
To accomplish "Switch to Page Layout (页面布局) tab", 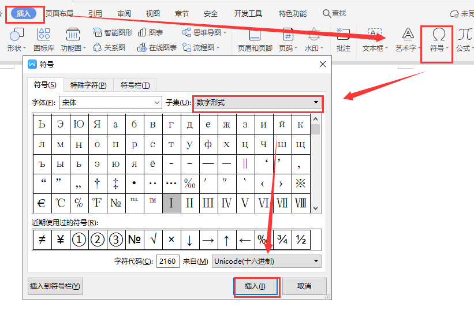I will [59, 14].
